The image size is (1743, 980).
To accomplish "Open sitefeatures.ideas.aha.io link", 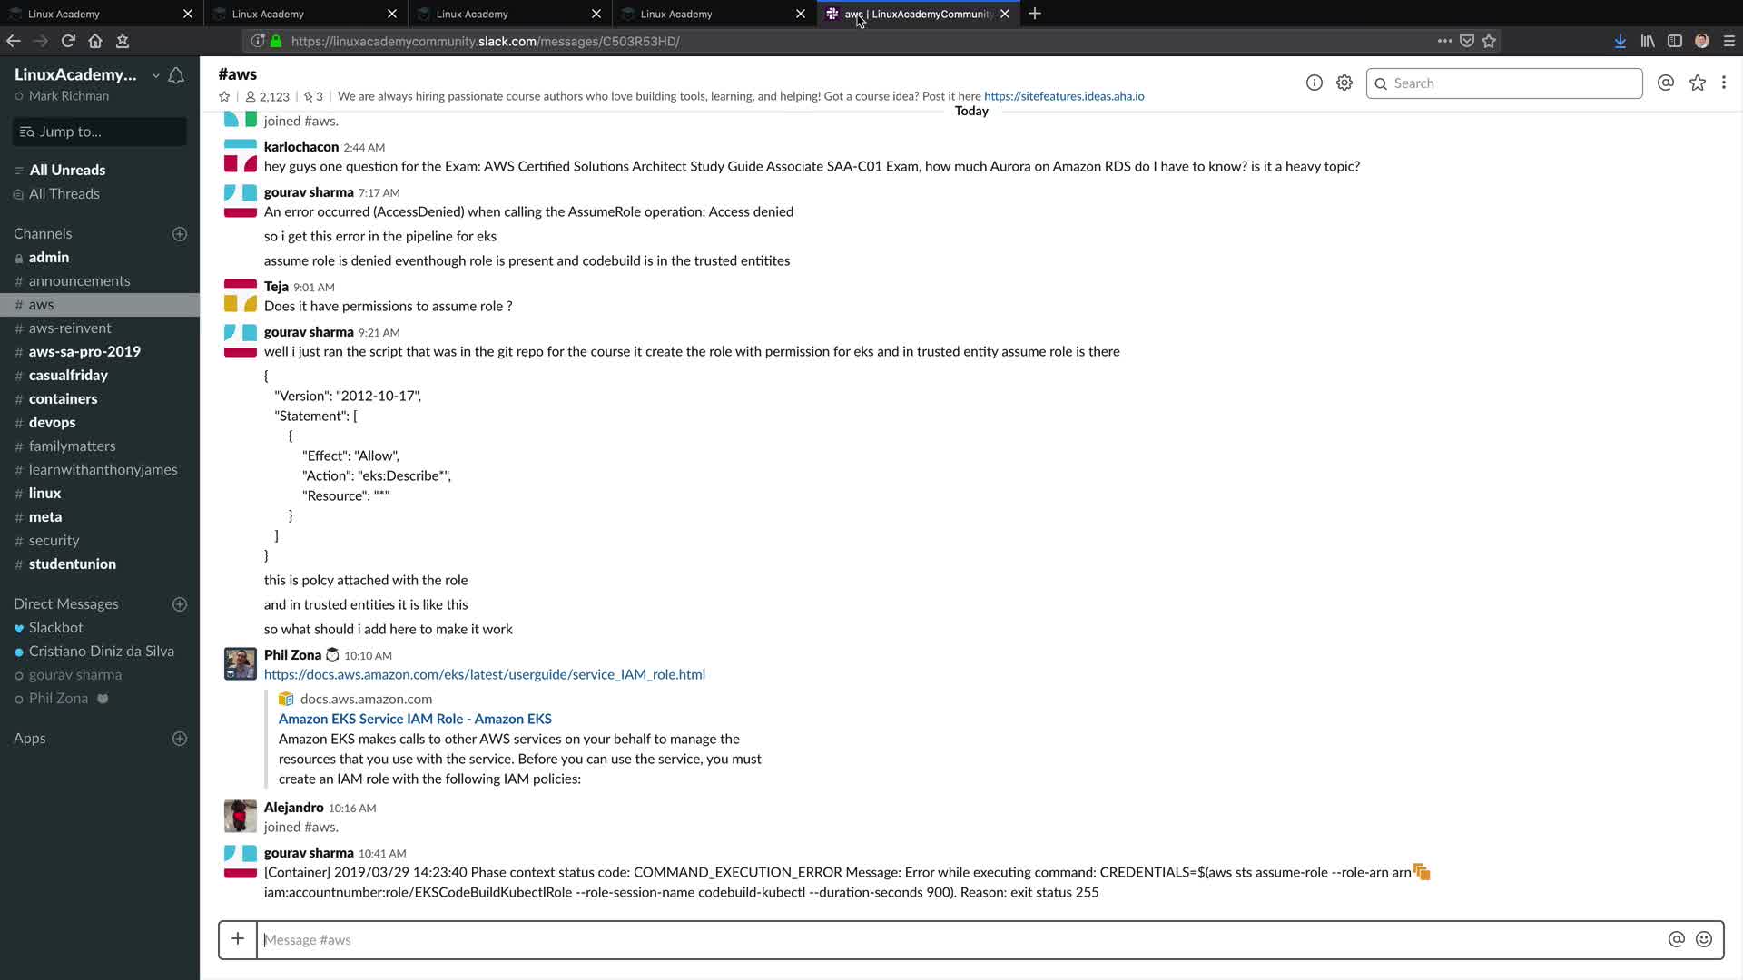I will (1064, 96).
